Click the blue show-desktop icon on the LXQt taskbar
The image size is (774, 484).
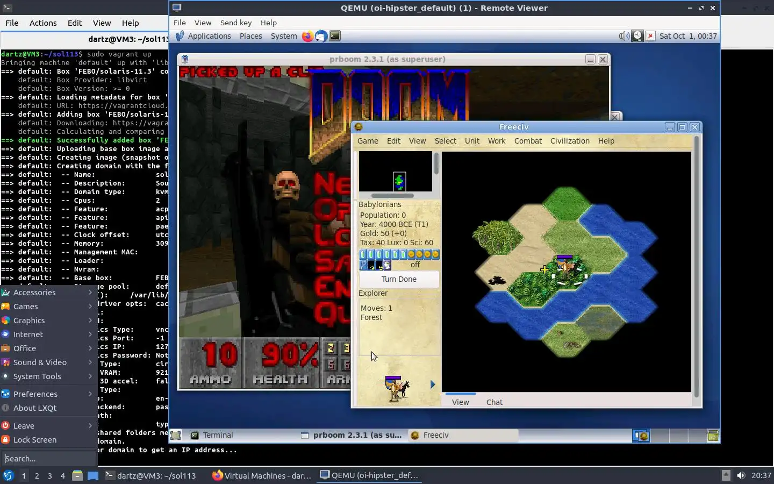(x=93, y=475)
